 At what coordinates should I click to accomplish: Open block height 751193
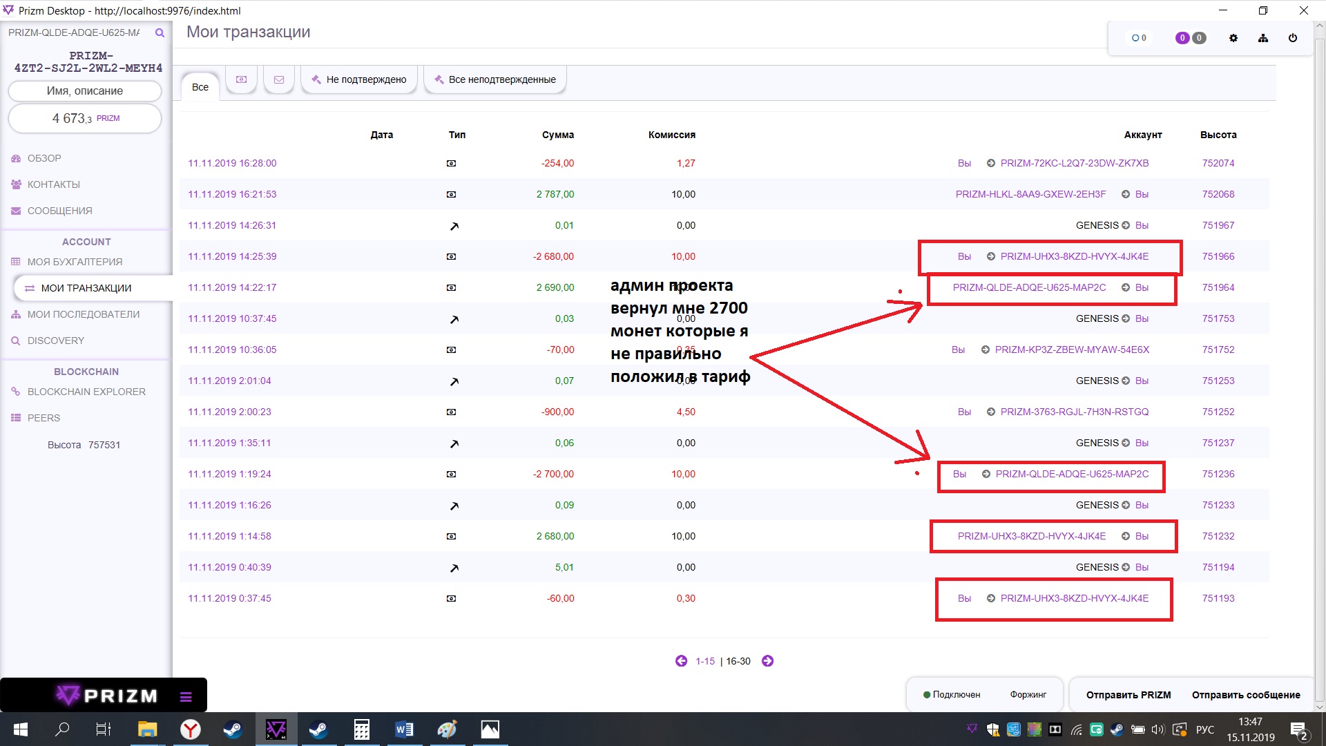[1218, 598]
